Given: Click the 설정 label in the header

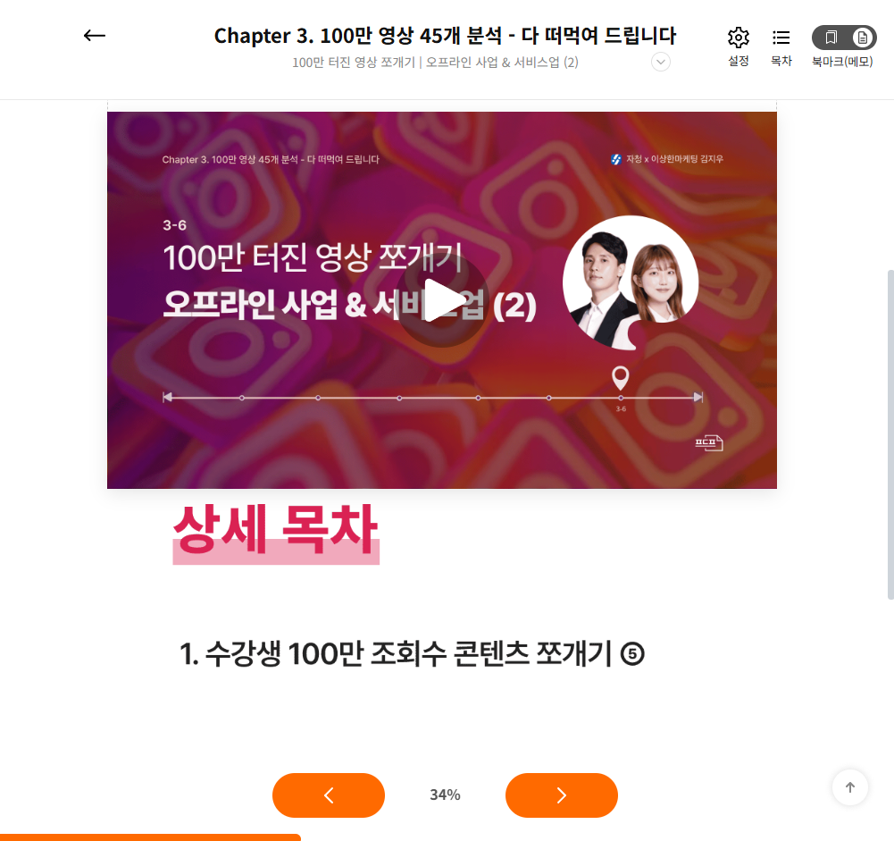Looking at the screenshot, I should click(x=739, y=61).
